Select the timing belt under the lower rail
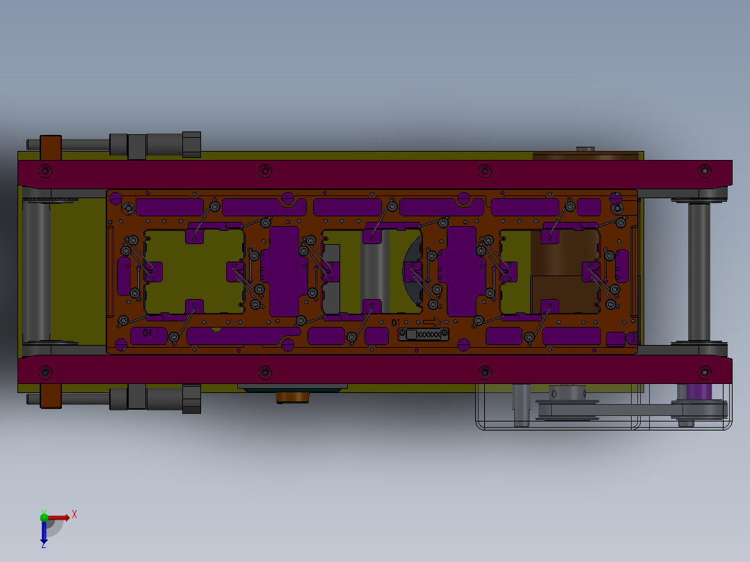This screenshot has width=750, height=562. [632, 410]
